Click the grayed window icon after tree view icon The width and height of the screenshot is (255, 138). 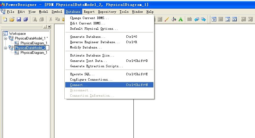point(221,20)
